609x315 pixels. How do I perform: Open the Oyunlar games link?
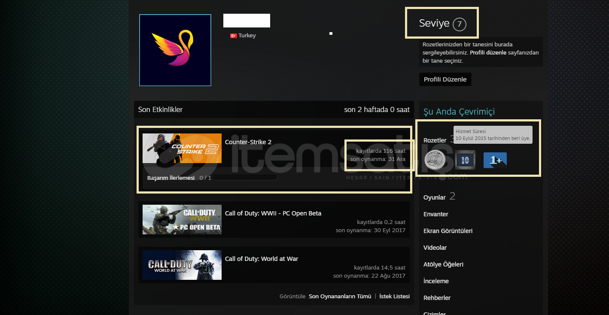[435, 197]
